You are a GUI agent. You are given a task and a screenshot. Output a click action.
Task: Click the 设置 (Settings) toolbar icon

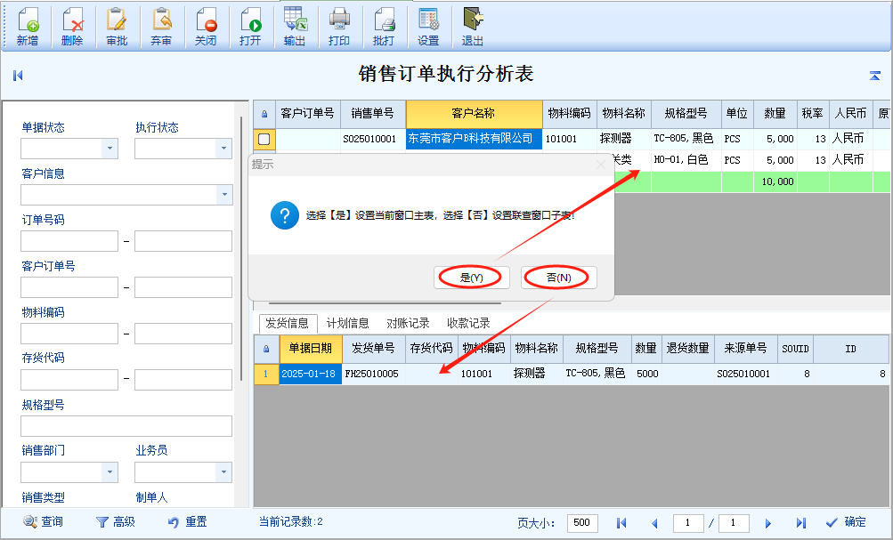point(428,27)
